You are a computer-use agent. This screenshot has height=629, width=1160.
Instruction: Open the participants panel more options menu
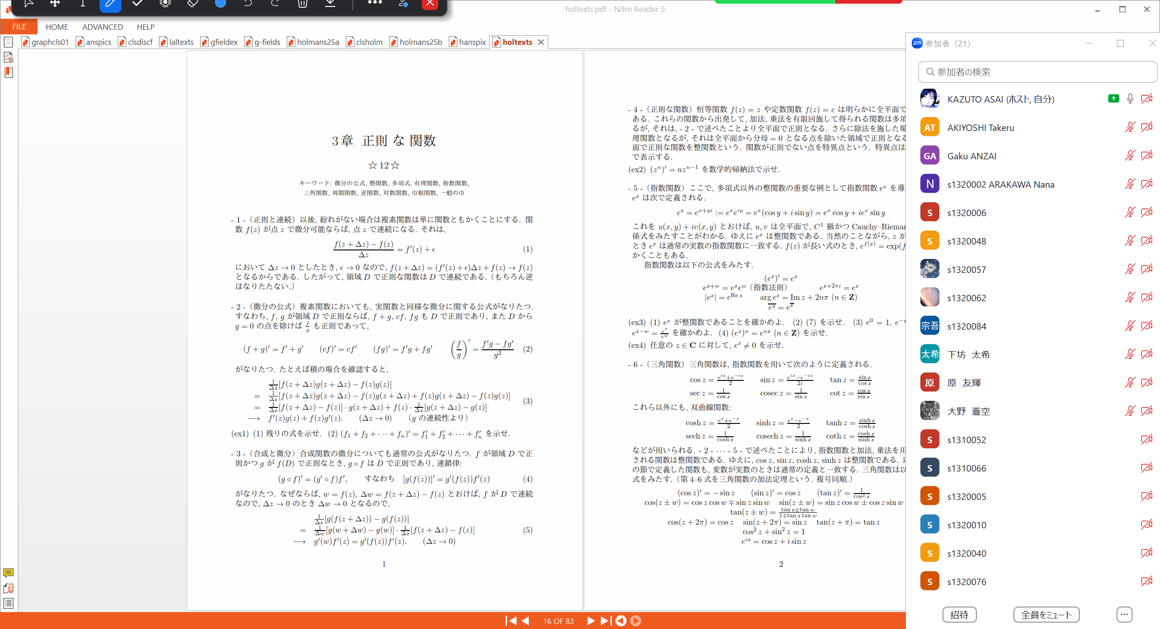(1124, 615)
